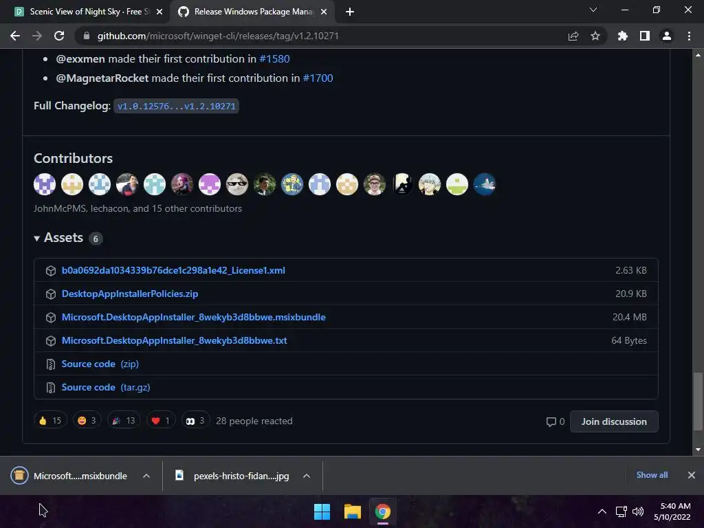Click the Chrome taskbar icon
The height and width of the screenshot is (528, 704).
(x=383, y=511)
